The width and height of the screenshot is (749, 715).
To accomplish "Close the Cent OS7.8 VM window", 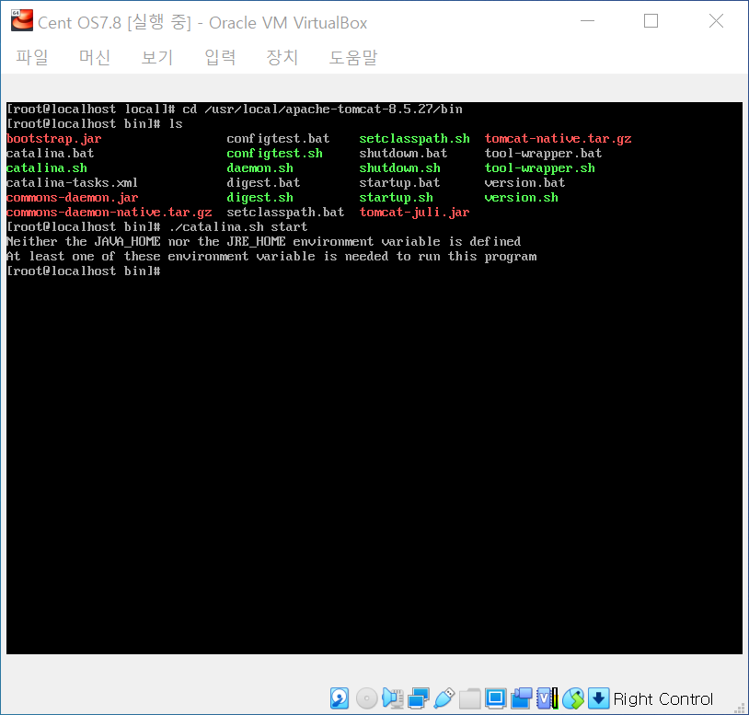I will point(716,21).
